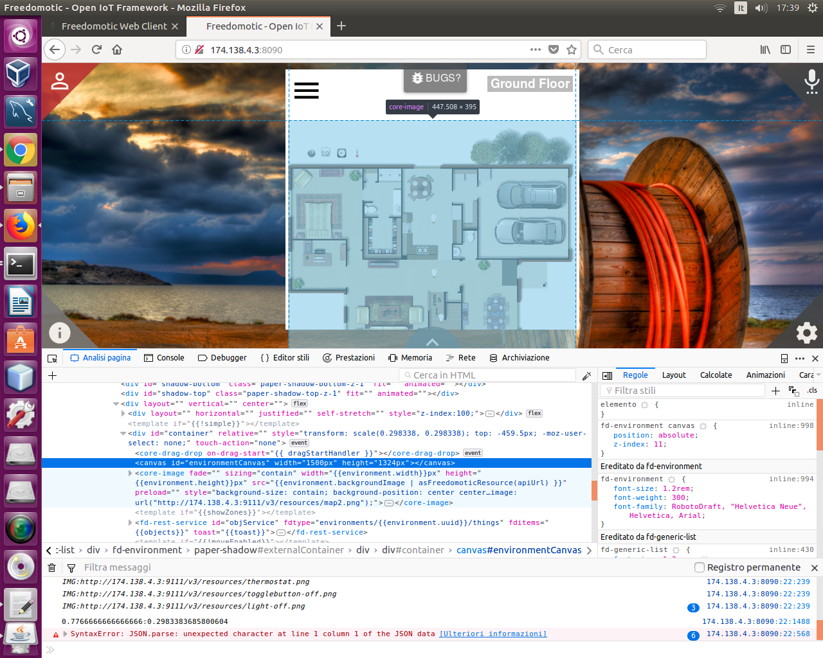Go to the Firefox home page
823x658 pixels.
[117, 49]
